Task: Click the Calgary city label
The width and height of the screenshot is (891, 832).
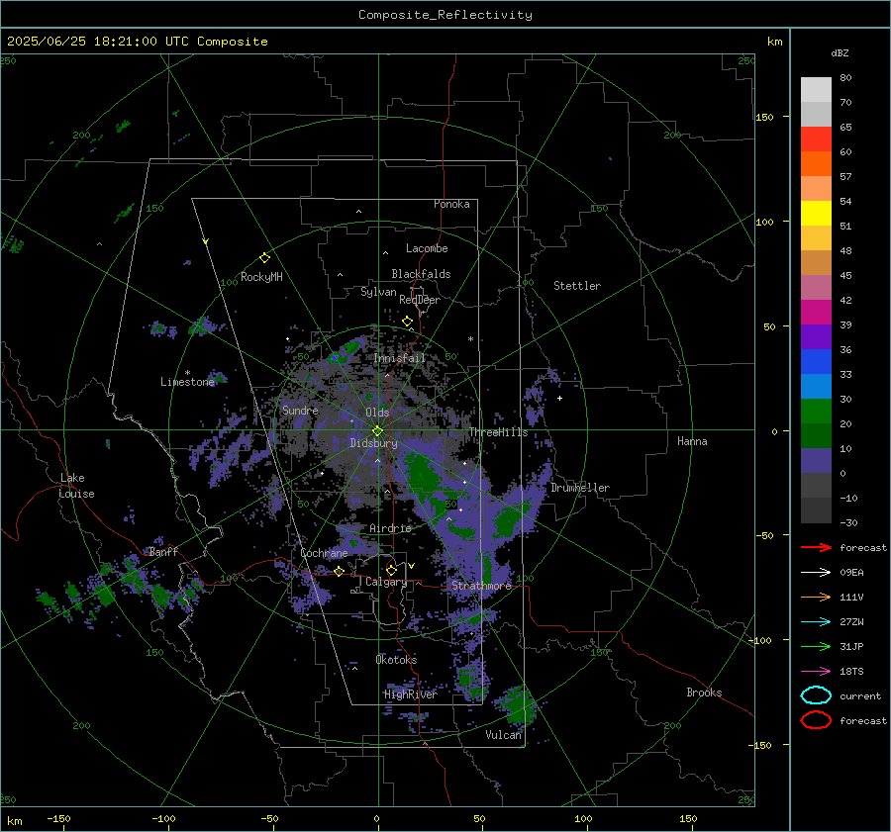Action: tap(386, 582)
